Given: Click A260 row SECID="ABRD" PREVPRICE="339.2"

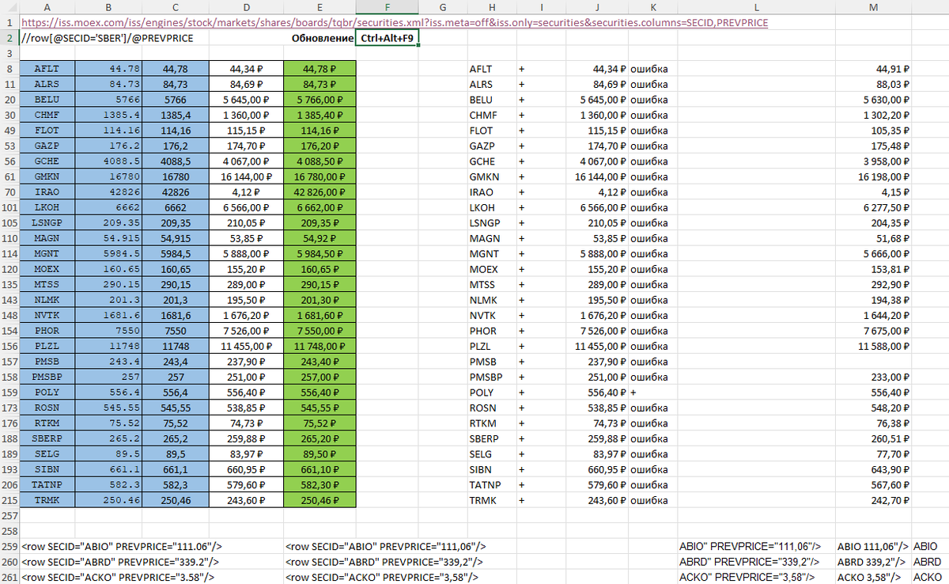Looking at the screenshot, I should (120, 562).
